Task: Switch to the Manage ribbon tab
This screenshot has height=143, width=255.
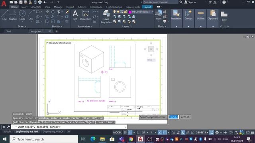Action: click(x=58, y=7)
